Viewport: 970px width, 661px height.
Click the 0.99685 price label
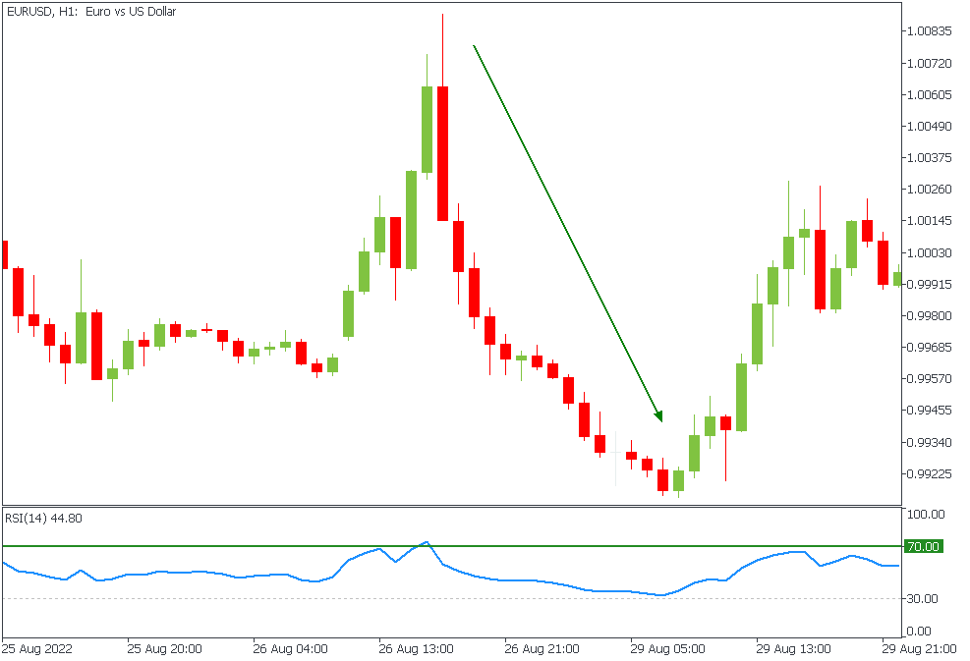point(929,348)
